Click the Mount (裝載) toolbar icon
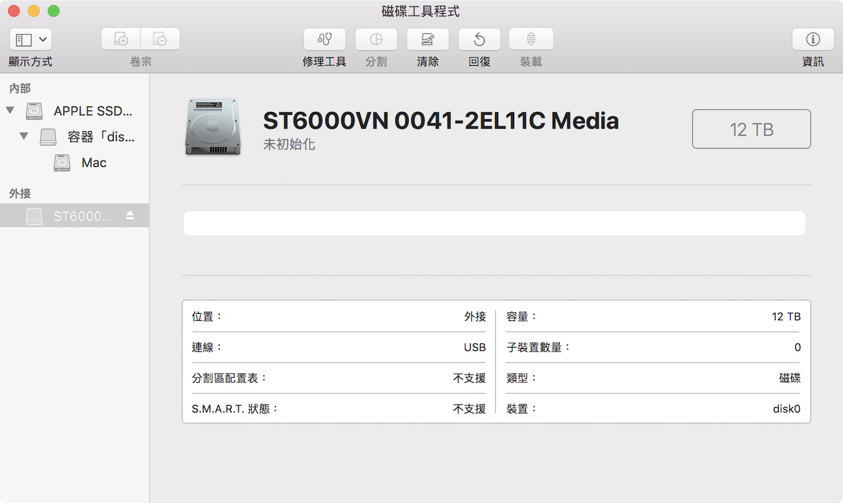Image resolution: width=843 pixels, height=503 pixels. point(531,40)
